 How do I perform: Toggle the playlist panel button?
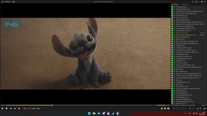(168, 109)
